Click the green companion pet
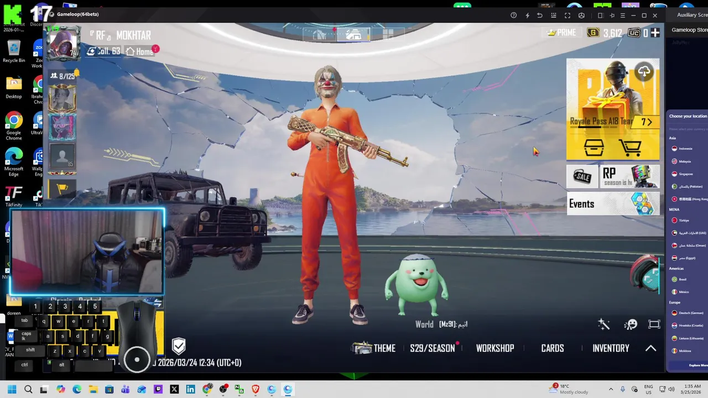Viewport: 708px width, 398px height. [417, 285]
